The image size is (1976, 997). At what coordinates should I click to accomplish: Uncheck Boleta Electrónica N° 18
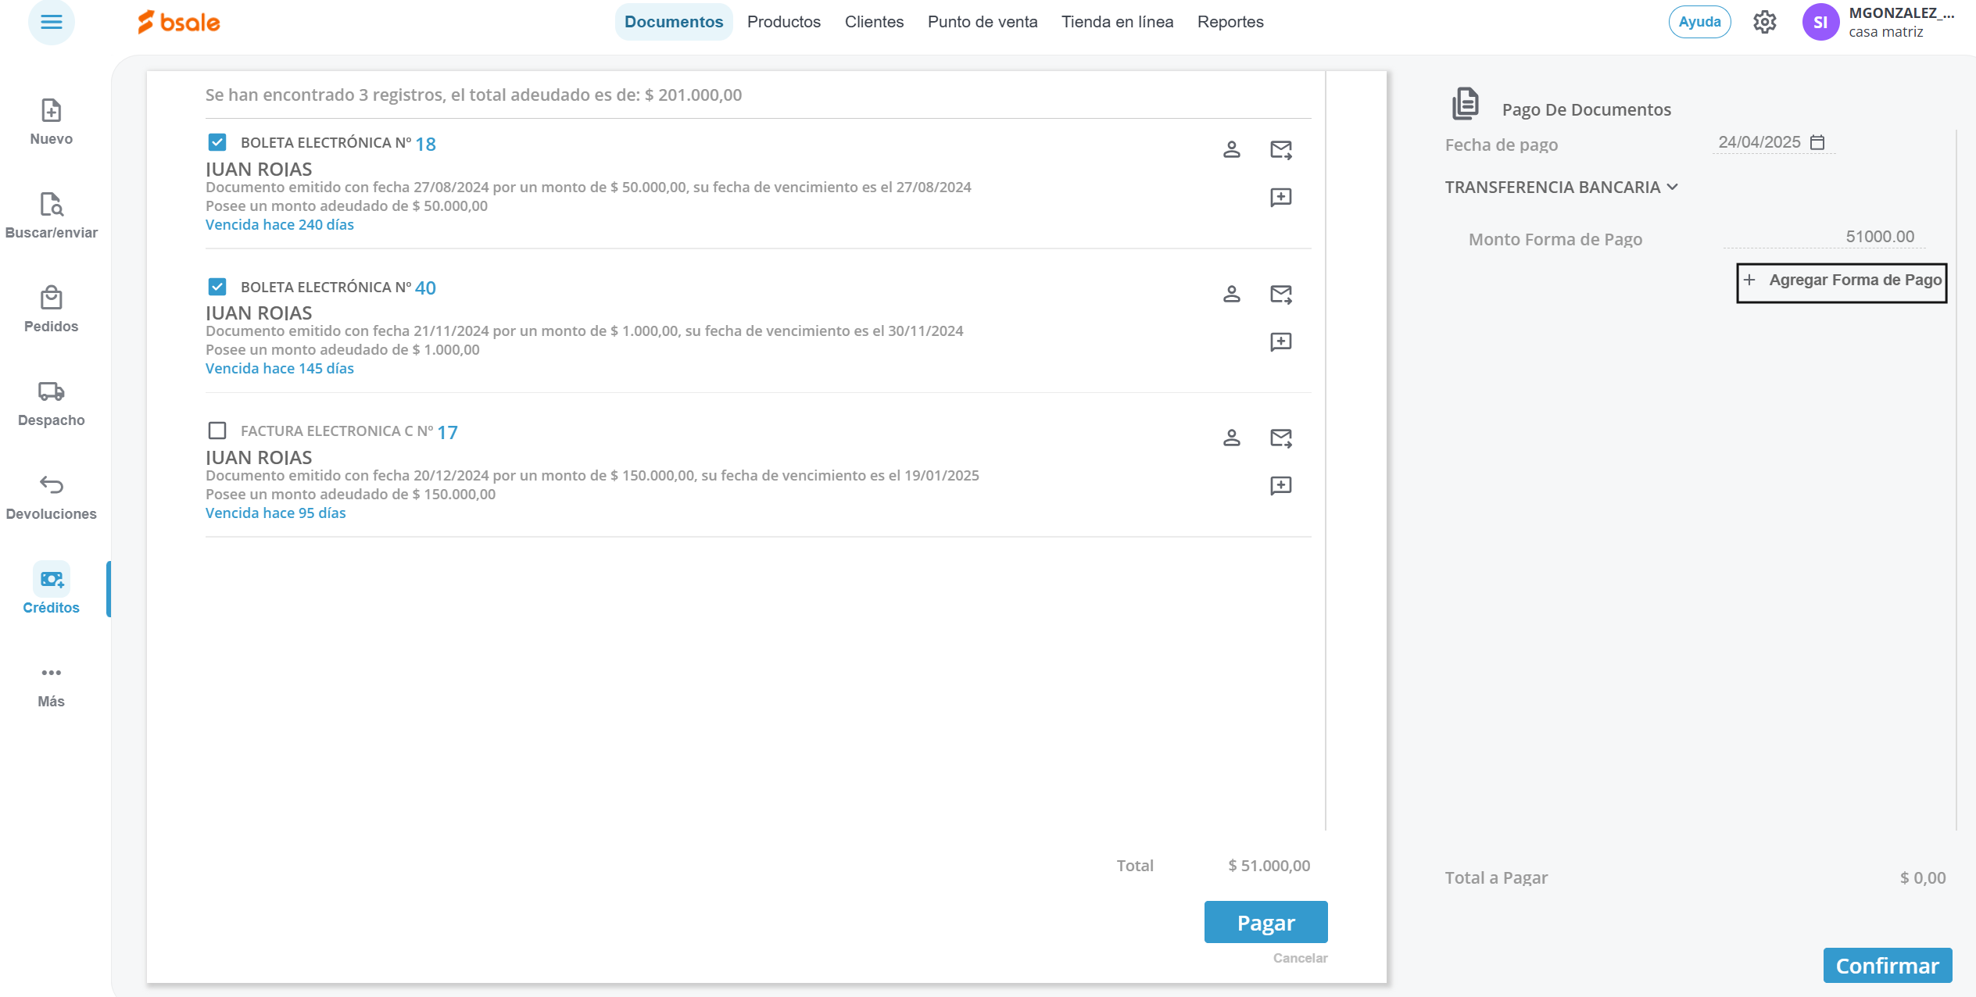pos(217,142)
